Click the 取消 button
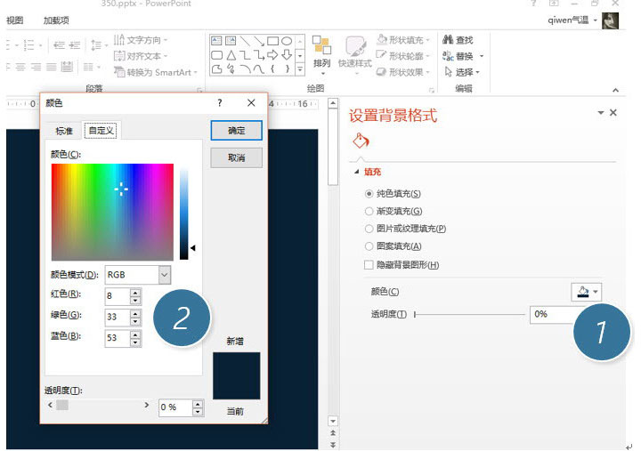The image size is (641, 451). [236, 157]
